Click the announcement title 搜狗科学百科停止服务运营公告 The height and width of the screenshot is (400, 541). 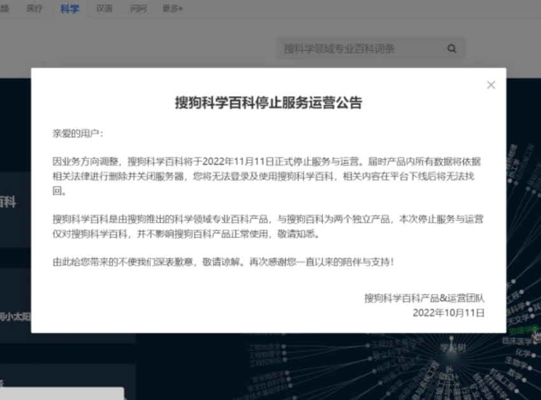pyautogui.click(x=269, y=103)
